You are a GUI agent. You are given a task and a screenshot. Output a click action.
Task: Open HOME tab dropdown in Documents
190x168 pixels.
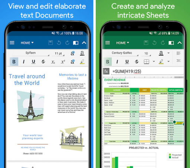(27, 43)
